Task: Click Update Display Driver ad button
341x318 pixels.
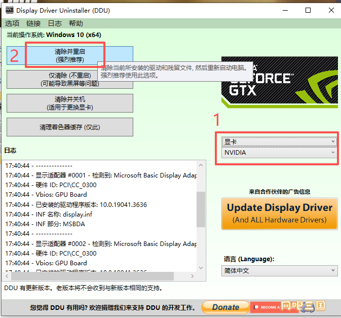Action: click(280, 214)
